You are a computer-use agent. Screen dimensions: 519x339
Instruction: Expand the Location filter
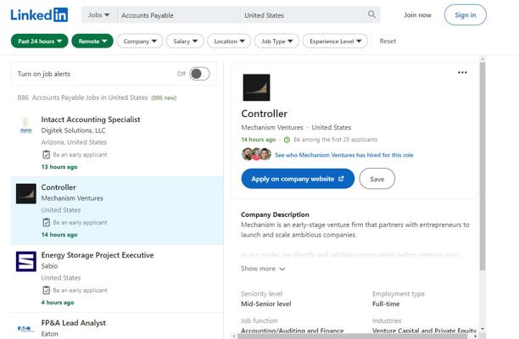click(229, 42)
